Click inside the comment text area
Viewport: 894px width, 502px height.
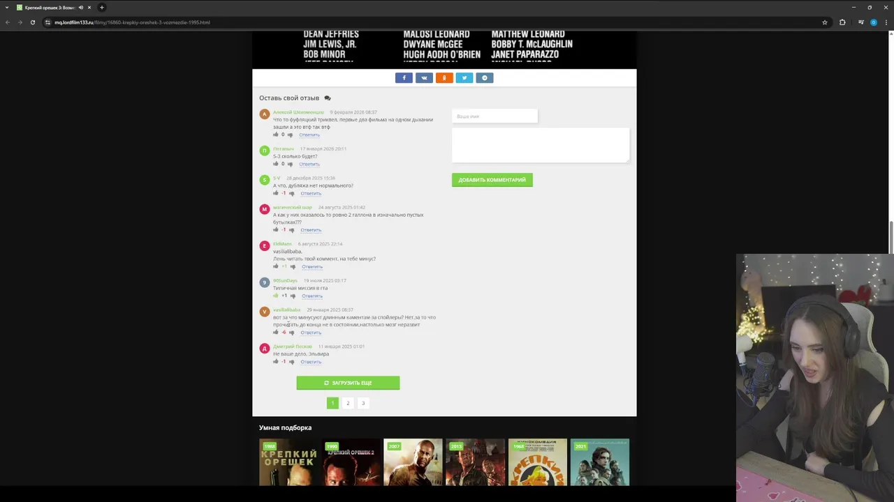(x=541, y=145)
